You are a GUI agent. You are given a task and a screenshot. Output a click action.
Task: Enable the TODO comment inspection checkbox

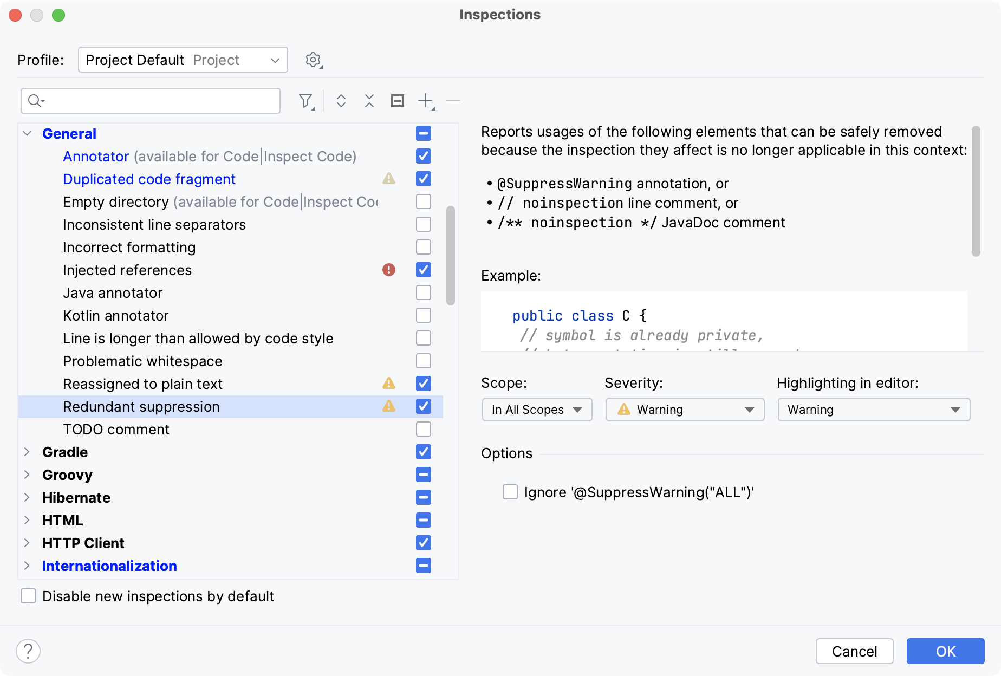point(424,429)
